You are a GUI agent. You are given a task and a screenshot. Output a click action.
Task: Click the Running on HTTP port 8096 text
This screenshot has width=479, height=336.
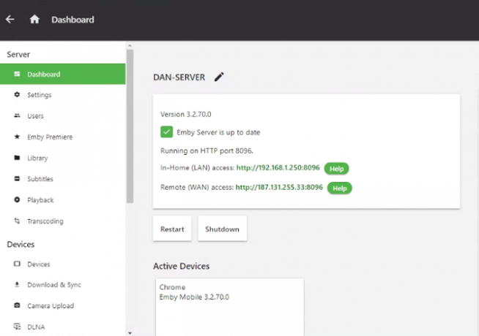[207, 150]
